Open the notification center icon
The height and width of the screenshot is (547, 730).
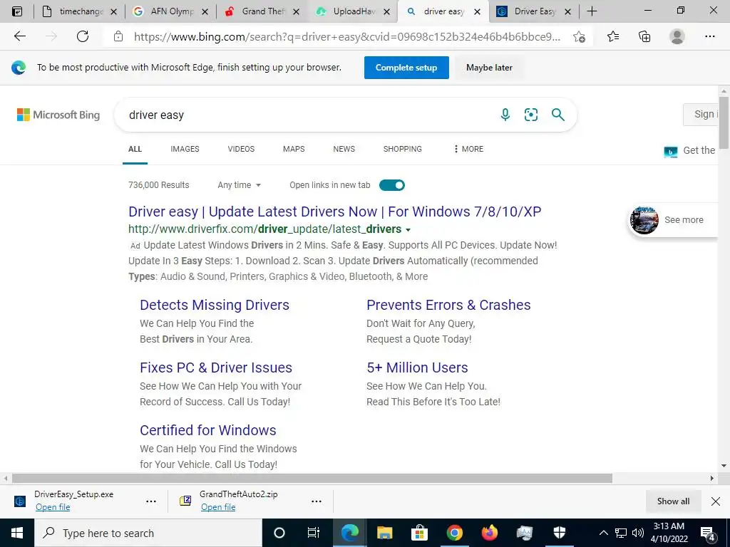point(708,533)
